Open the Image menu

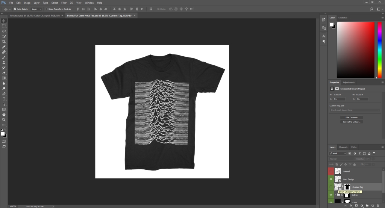[x=27, y=3]
